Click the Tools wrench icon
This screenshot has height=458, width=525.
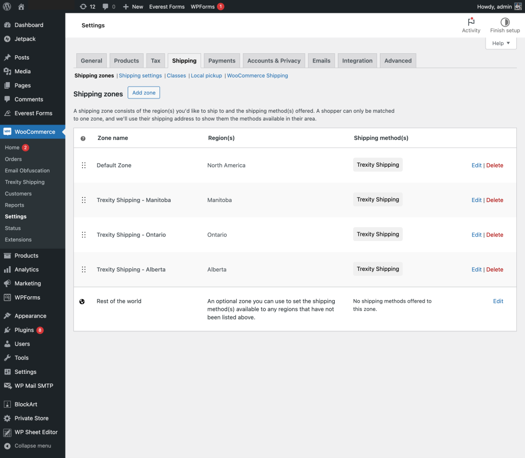coord(7,358)
